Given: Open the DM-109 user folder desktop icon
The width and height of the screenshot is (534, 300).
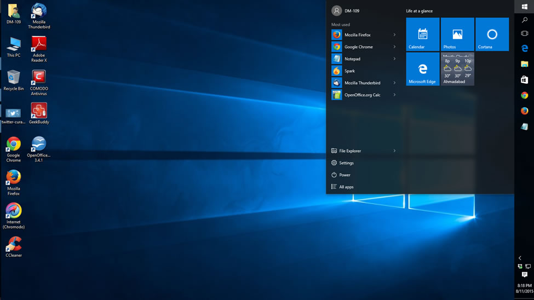Looking at the screenshot, I should (x=14, y=14).
